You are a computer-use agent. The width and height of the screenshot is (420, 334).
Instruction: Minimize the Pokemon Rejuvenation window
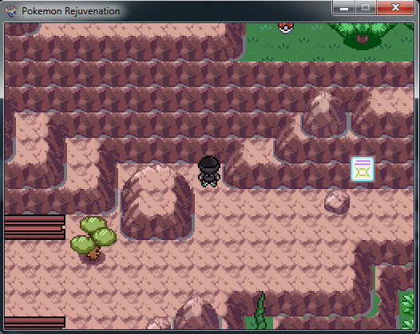[344, 7]
